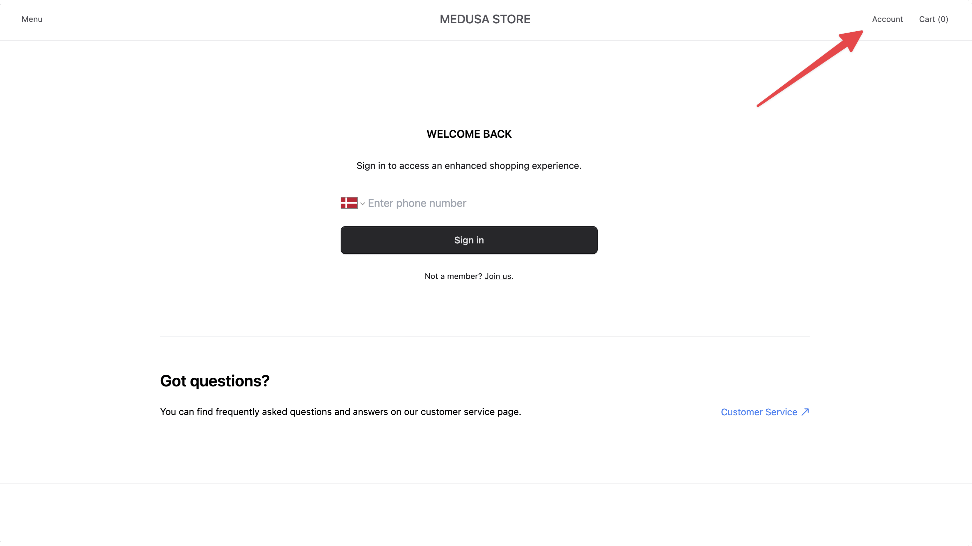Screen dimensions: 972x546
Task: Click the dark Sign in bar below the phone field
Action: [469, 240]
